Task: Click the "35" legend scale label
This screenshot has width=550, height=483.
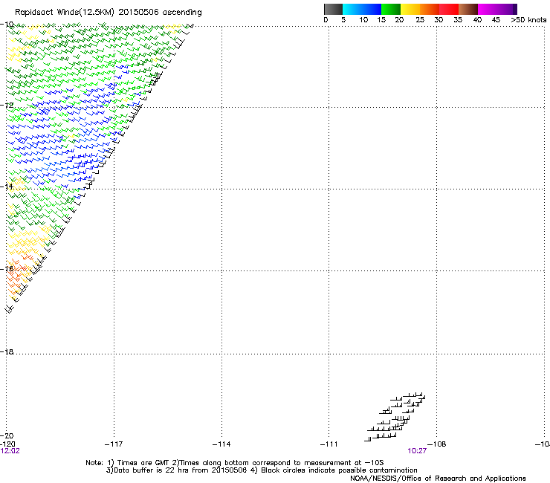Action: pos(458,20)
